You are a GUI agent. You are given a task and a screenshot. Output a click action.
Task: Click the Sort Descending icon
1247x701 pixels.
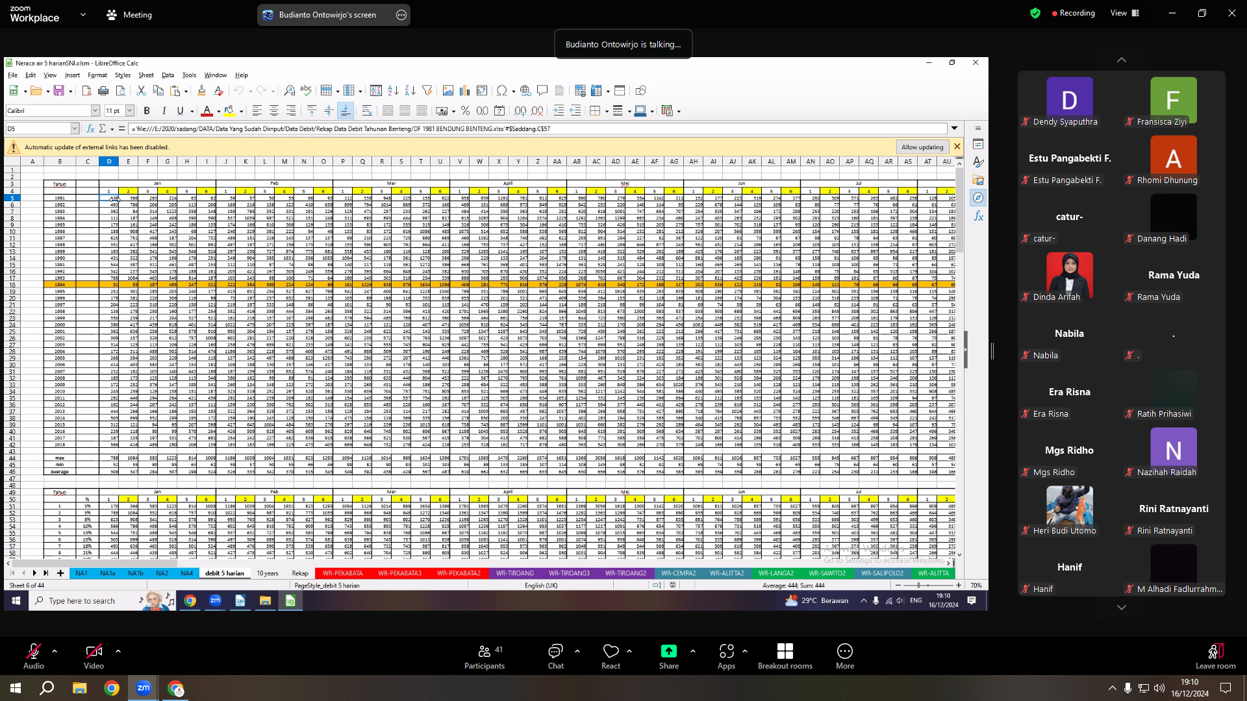[x=410, y=91]
